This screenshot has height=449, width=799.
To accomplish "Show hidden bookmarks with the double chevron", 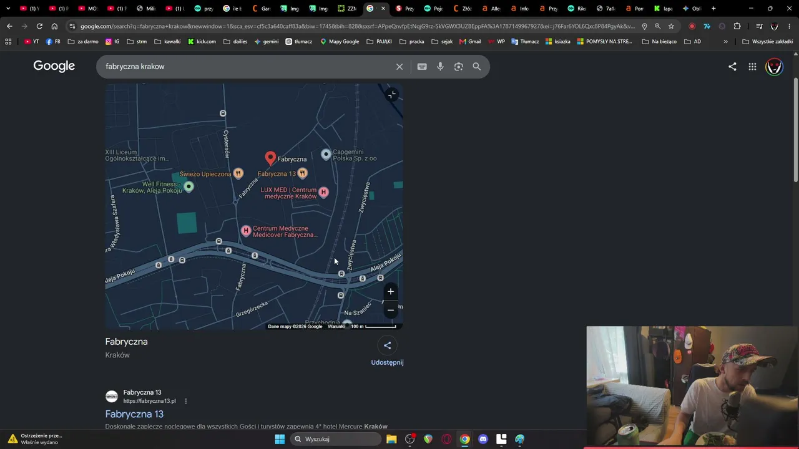I will tap(725, 42).
